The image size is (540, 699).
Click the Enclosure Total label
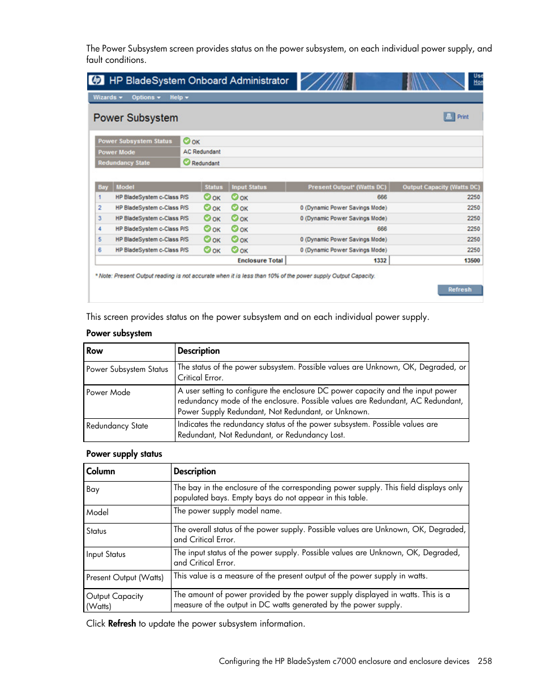click(x=260, y=261)
